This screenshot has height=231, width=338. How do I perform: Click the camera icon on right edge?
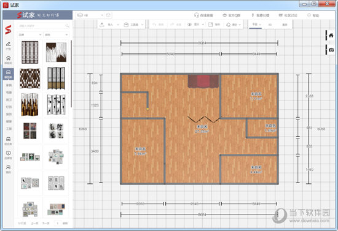click(331, 50)
